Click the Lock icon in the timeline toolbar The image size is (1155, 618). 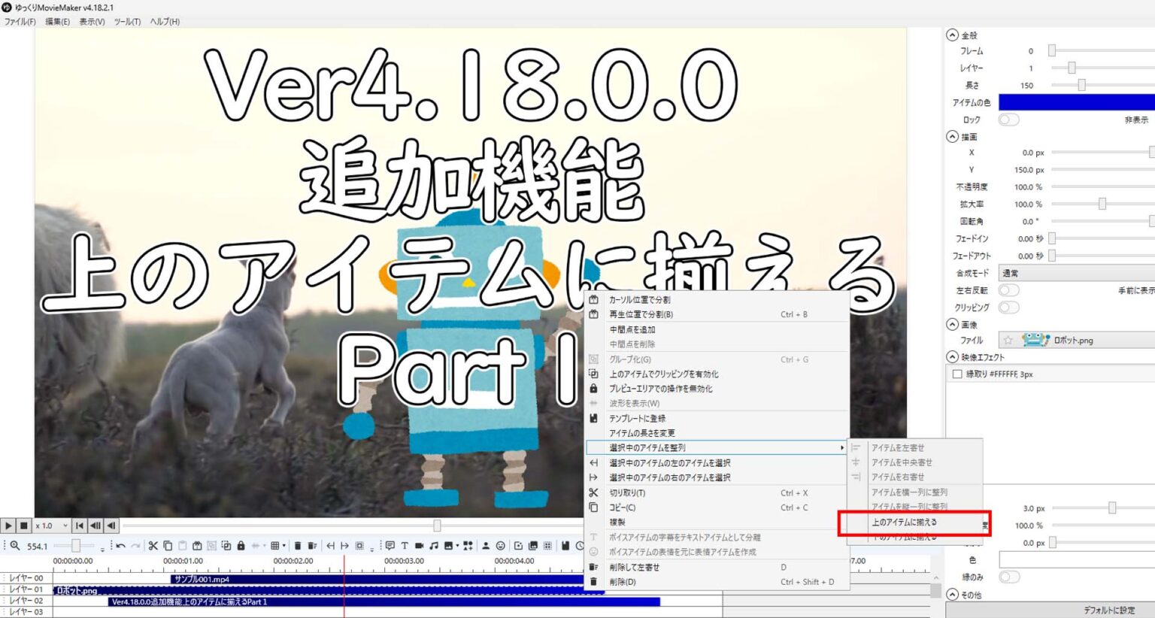[241, 545]
